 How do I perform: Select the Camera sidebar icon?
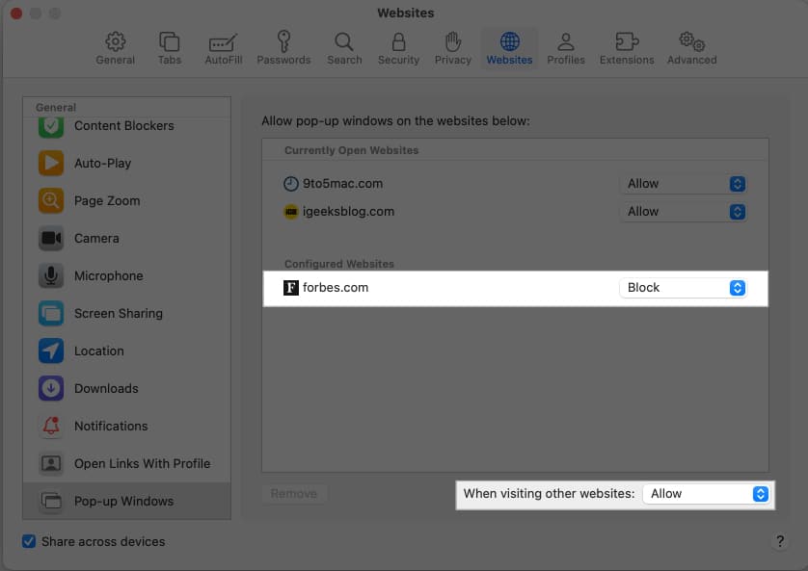(51, 238)
